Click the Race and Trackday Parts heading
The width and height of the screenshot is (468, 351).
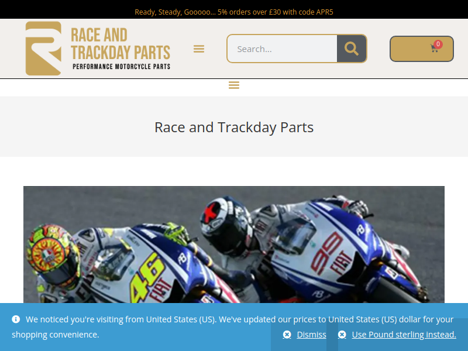pos(234,128)
